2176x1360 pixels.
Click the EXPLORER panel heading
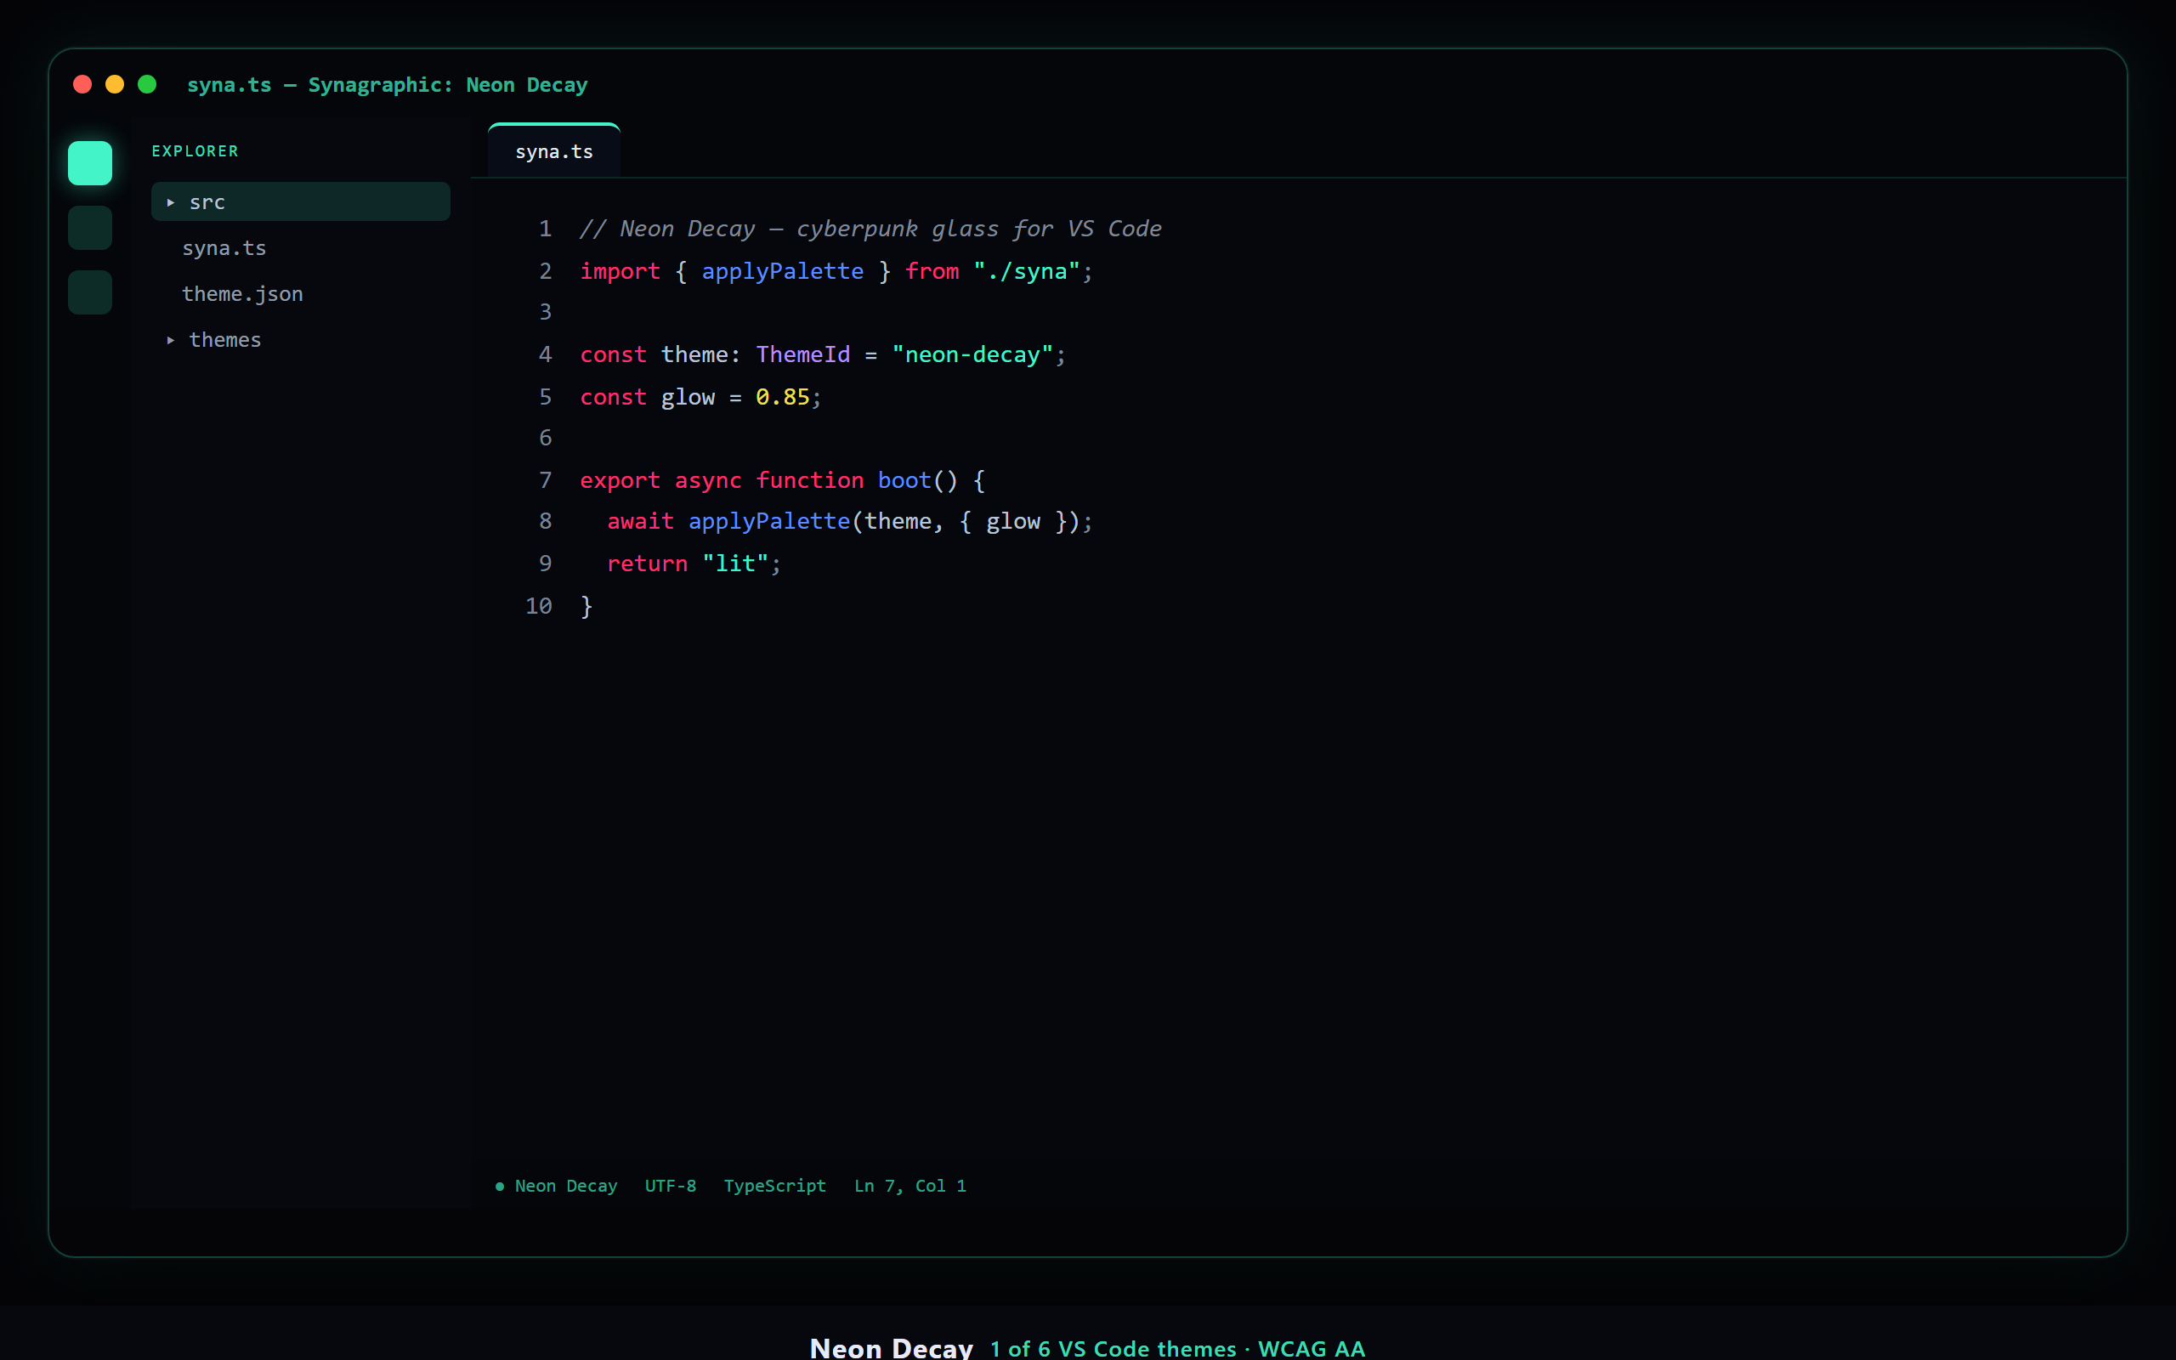[195, 151]
